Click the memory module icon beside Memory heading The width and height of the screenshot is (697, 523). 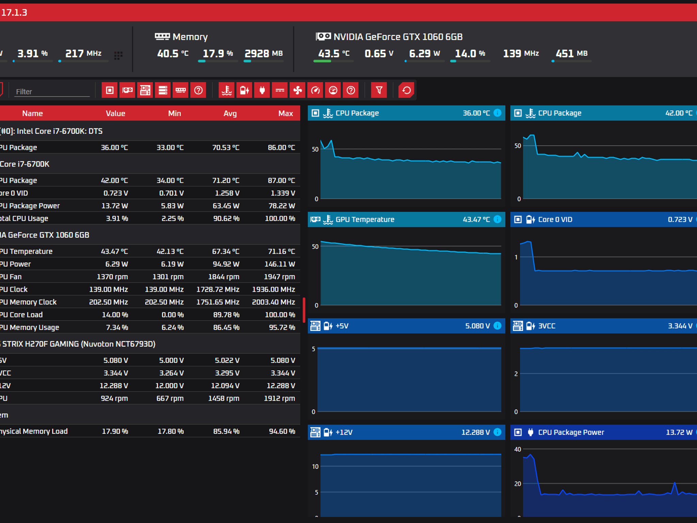[x=162, y=36]
